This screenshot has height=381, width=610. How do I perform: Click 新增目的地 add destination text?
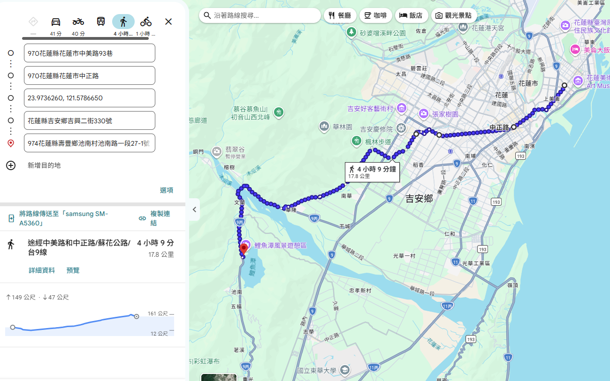click(x=44, y=165)
